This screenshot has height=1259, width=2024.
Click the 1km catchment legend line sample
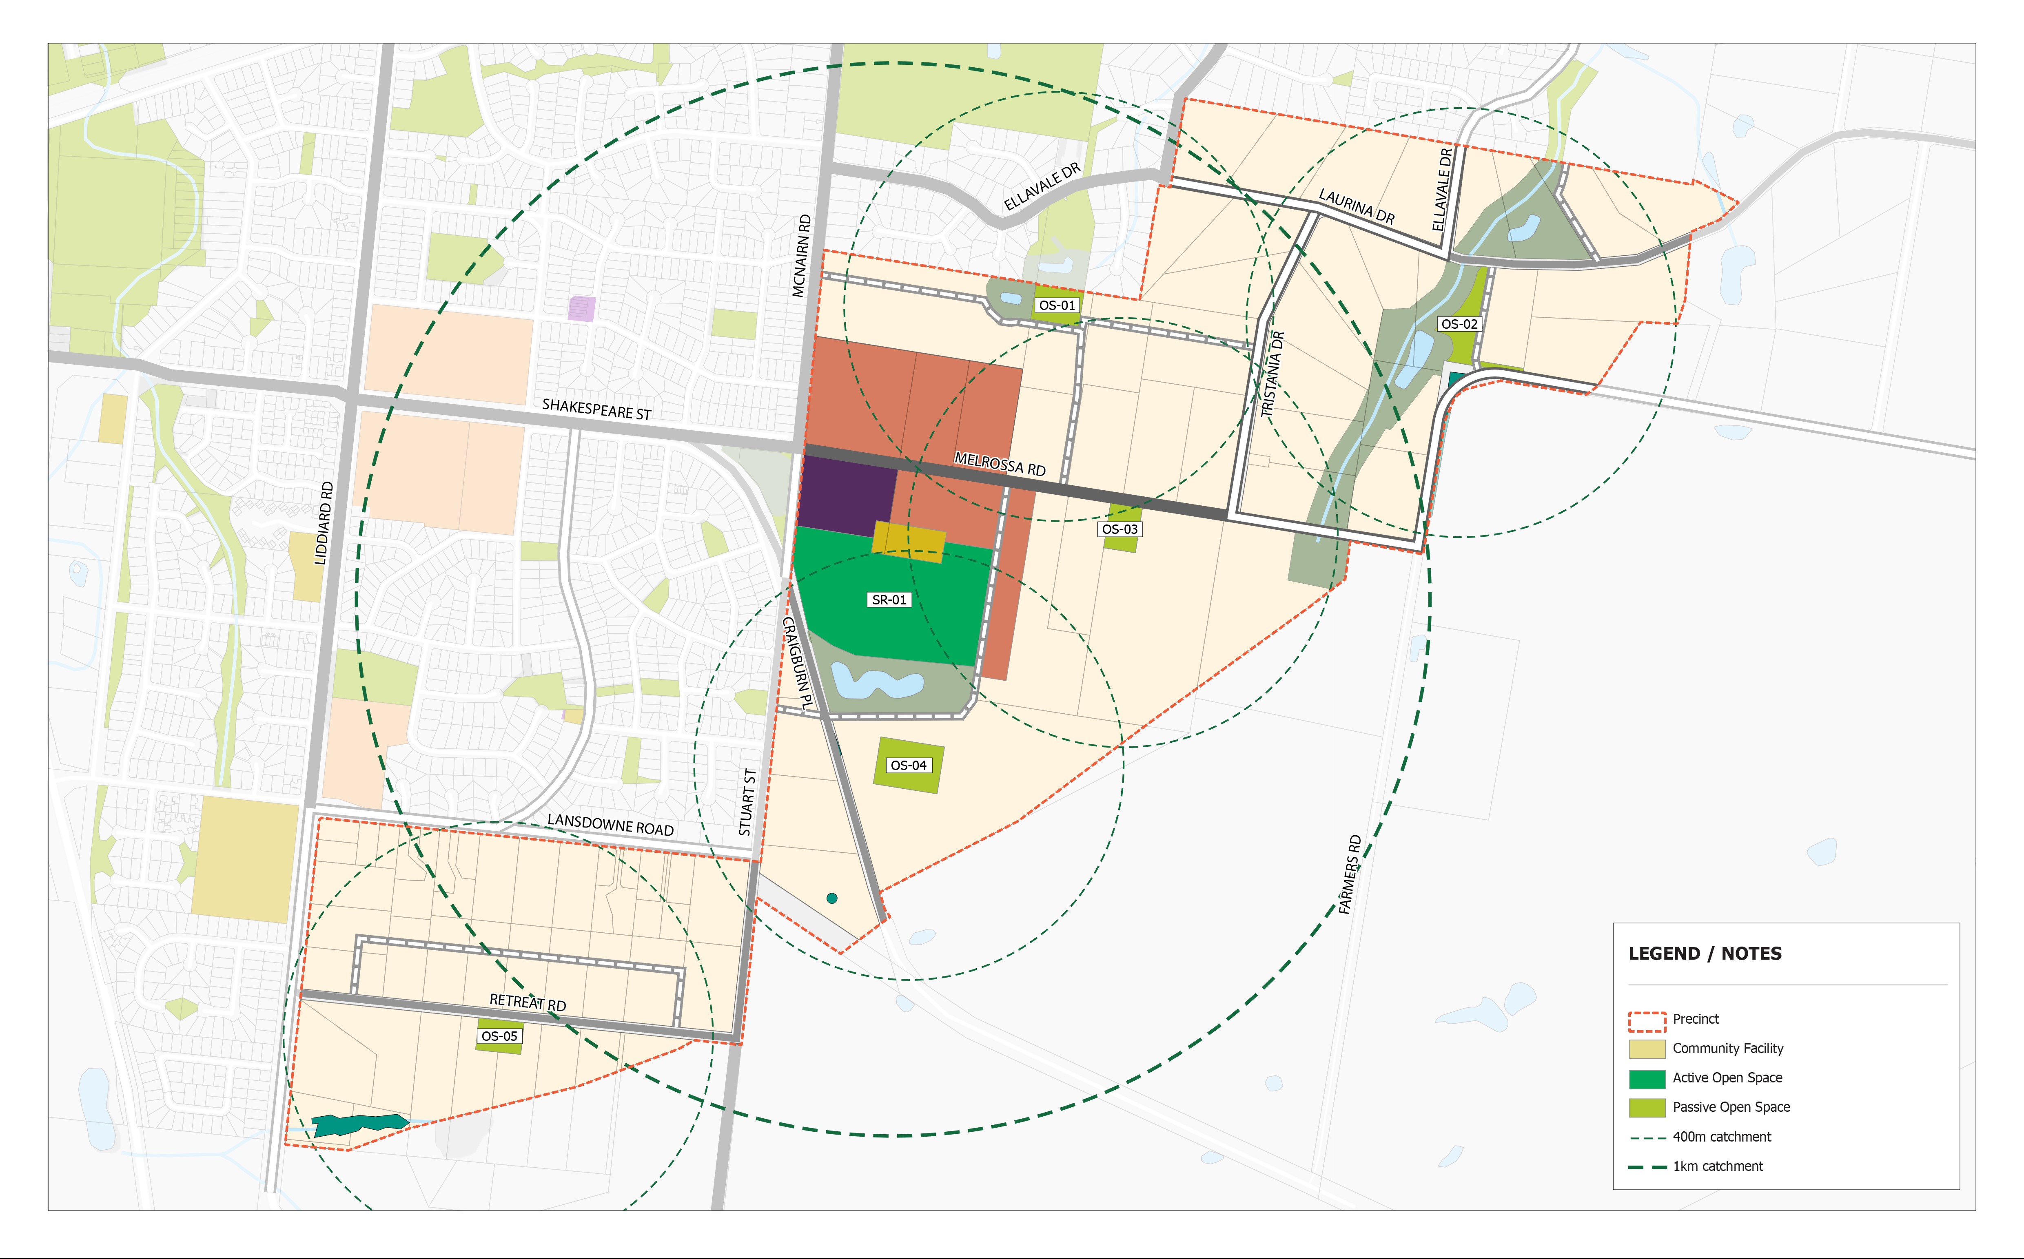click(x=1647, y=1166)
